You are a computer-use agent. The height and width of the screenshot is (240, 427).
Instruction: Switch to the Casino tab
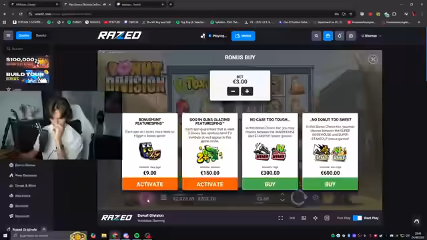[24, 35]
